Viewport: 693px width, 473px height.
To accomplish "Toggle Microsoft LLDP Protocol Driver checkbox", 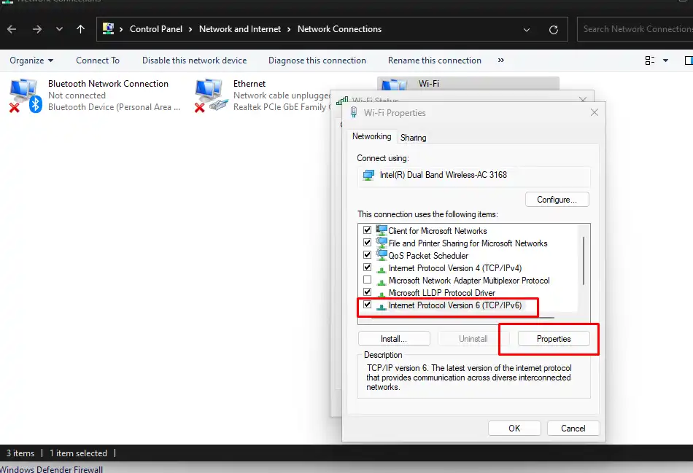I will click(367, 292).
